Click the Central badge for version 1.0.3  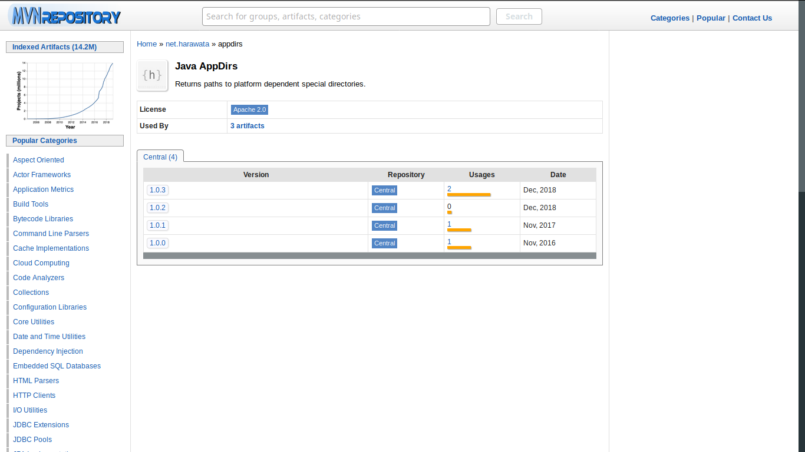[x=385, y=190]
